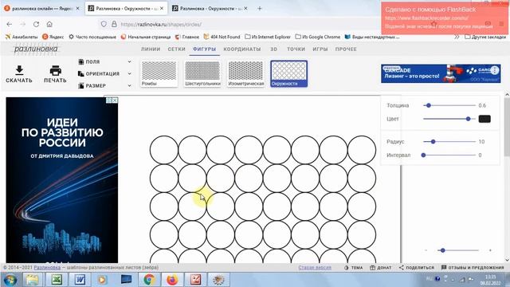Open the Часто посещаемые bookmark
Screen dimensions: 510x287
pyautogui.click(x=92, y=37)
